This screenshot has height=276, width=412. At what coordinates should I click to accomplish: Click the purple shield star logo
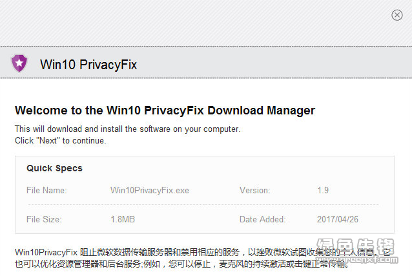[19, 63]
